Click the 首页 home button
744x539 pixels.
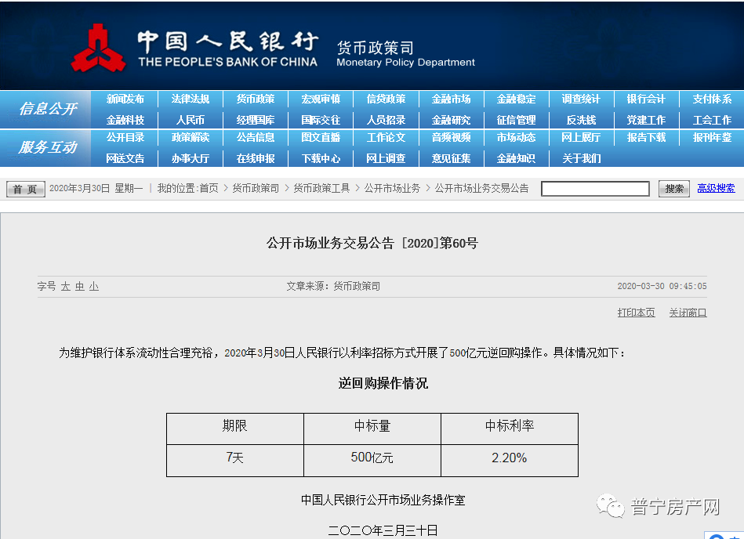[26, 189]
